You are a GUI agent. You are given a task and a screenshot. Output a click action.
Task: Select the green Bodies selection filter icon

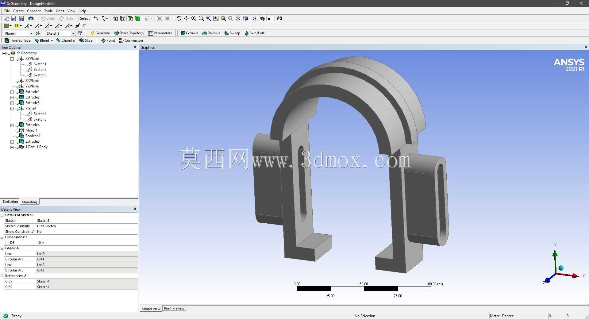pyautogui.click(x=138, y=18)
